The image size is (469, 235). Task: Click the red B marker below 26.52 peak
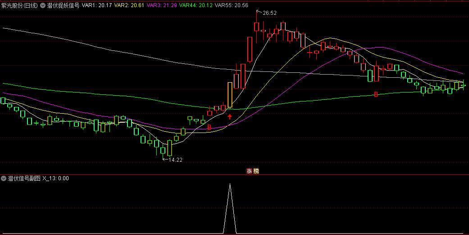tap(209, 127)
